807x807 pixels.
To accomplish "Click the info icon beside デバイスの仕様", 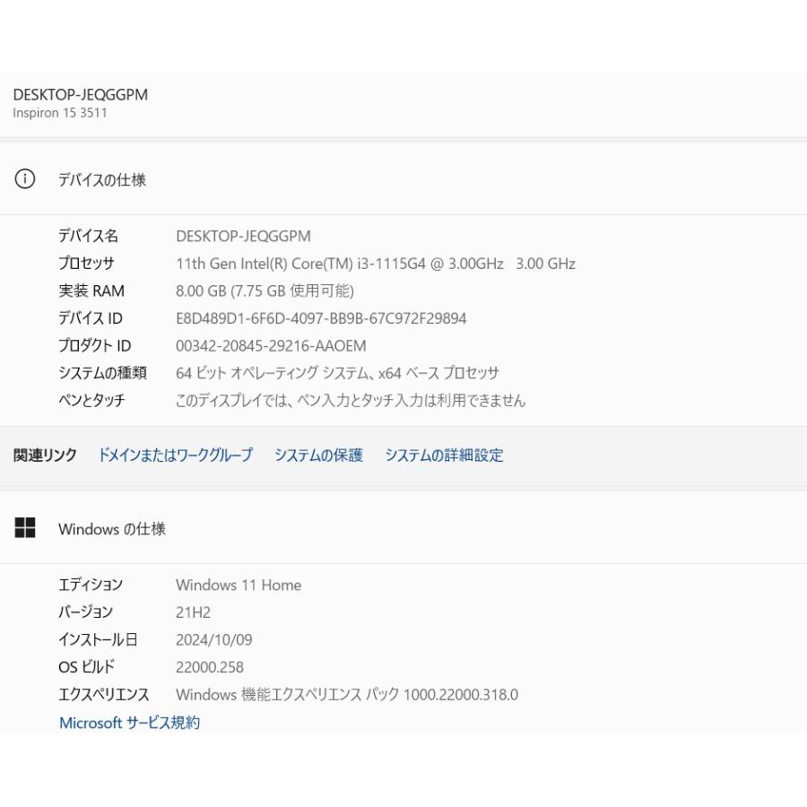I will click(x=25, y=179).
